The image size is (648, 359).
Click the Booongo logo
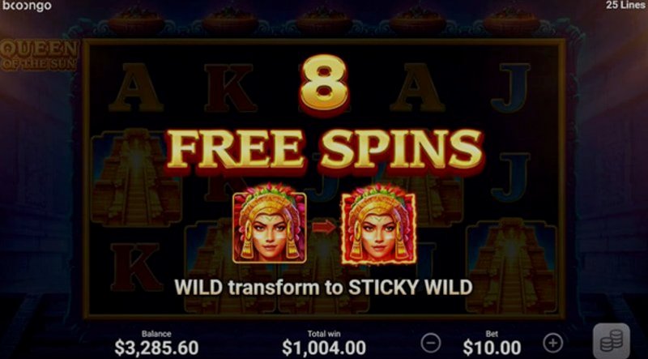27,6
